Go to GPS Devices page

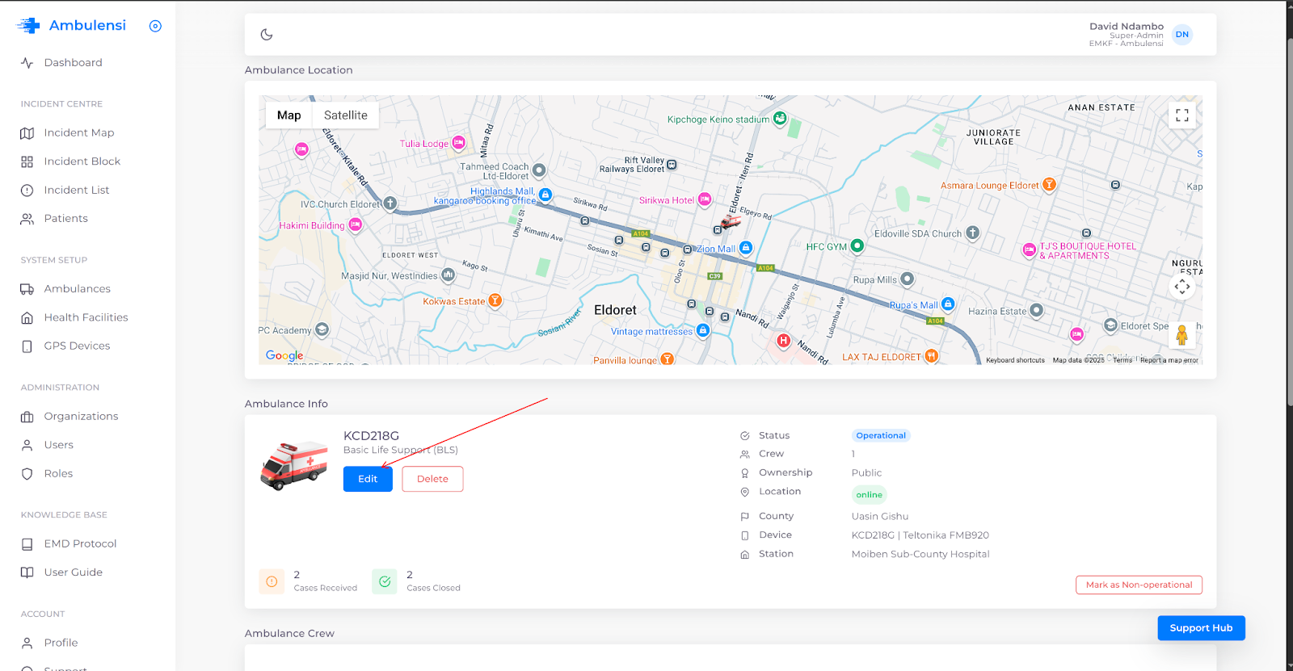coord(77,346)
